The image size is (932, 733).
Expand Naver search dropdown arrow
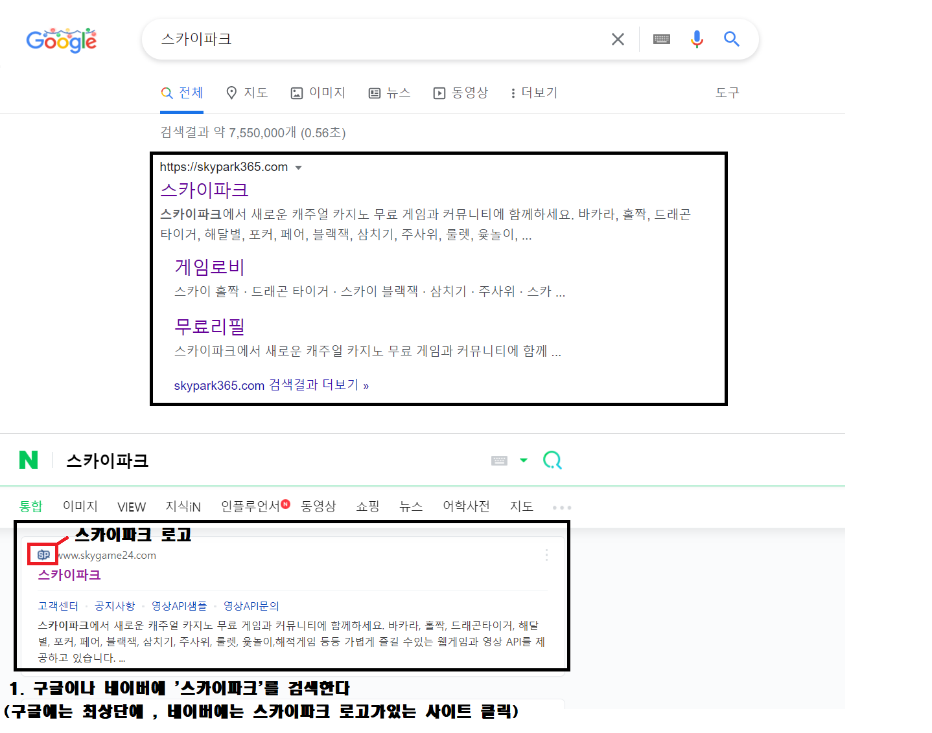524,460
